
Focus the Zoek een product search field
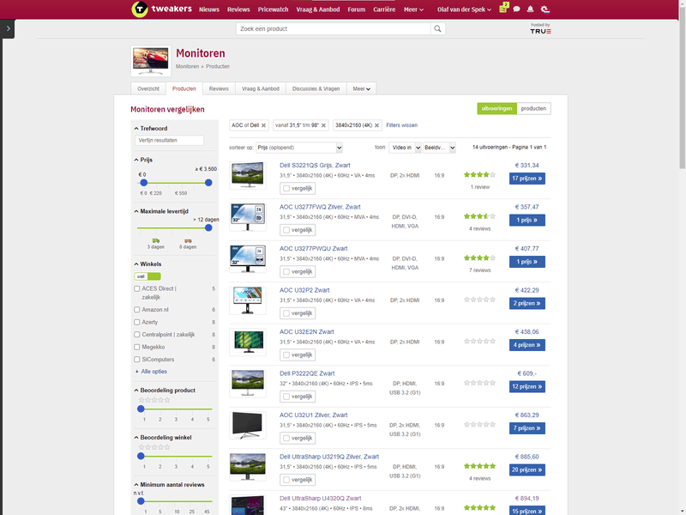pyautogui.click(x=334, y=29)
